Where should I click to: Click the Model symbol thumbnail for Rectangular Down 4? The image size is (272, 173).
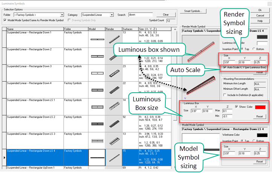coord(97,90)
